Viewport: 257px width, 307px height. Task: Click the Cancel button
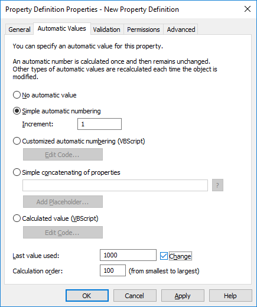click(x=135, y=296)
